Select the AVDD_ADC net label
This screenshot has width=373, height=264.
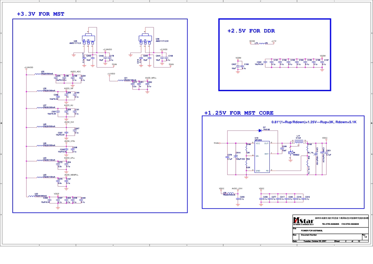point(75,71)
